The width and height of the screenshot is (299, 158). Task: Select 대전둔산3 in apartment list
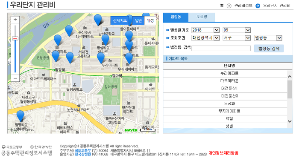point(226,96)
